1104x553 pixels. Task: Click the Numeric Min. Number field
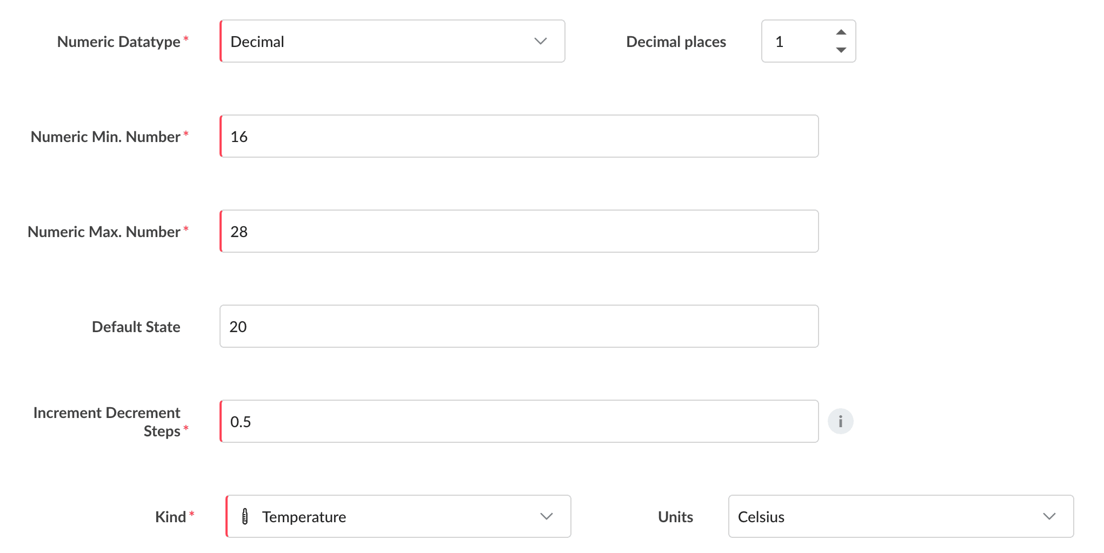tap(519, 136)
